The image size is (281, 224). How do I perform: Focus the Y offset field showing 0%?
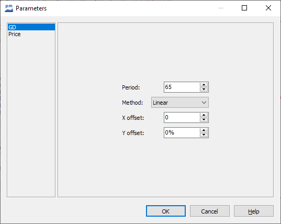182,132
